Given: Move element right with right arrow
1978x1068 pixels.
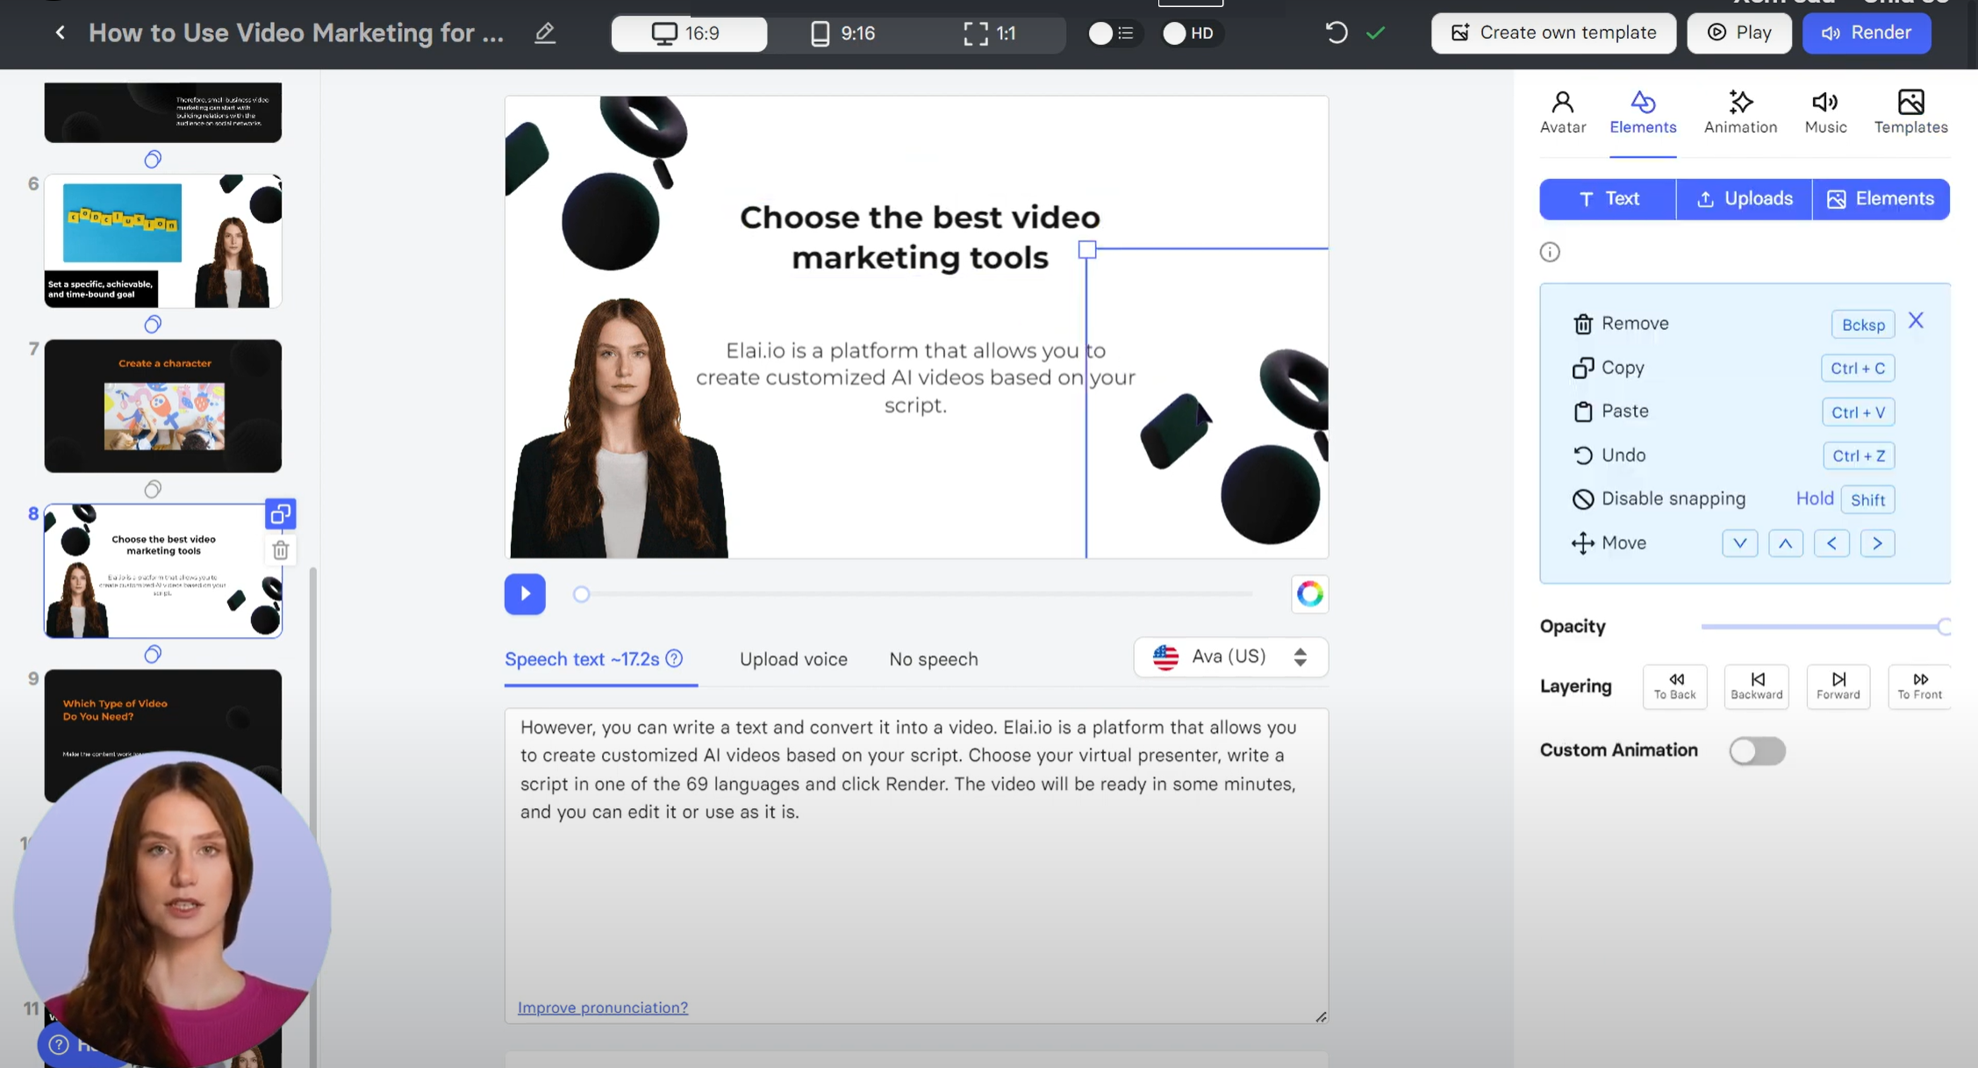Looking at the screenshot, I should (x=1877, y=543).
